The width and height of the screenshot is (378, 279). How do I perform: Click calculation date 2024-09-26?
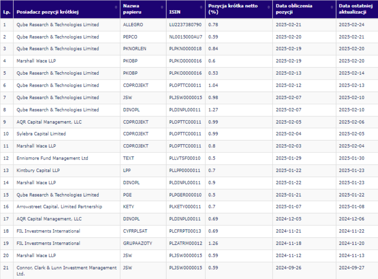click(288, 268)
